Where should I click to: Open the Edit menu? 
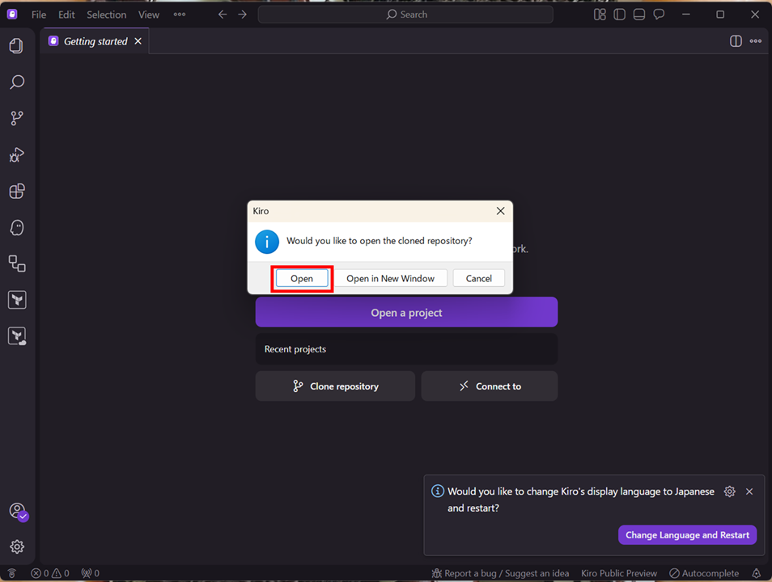(66, 15)
